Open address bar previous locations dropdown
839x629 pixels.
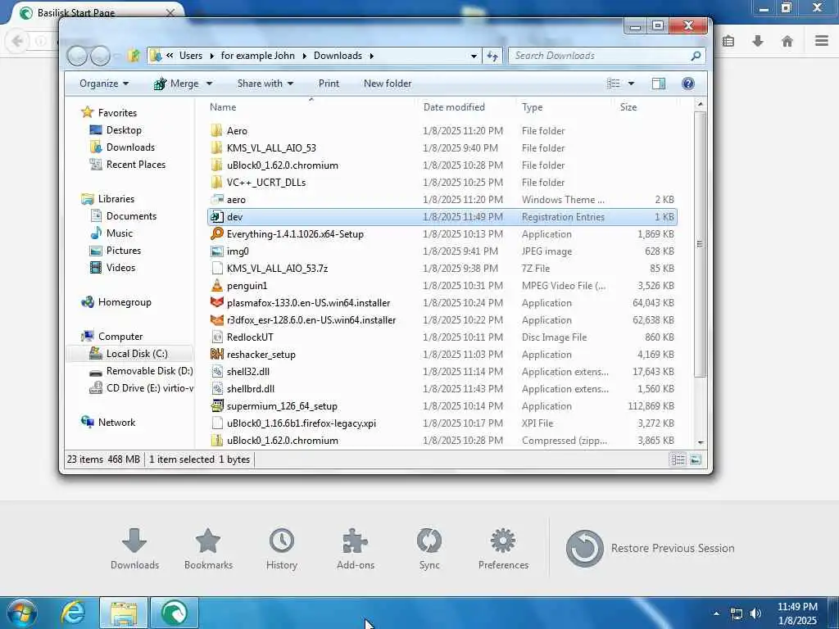(474, 56)
